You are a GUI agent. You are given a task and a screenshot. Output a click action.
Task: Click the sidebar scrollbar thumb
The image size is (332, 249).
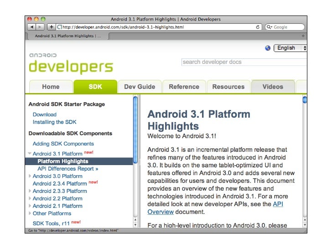pos(135,130)
